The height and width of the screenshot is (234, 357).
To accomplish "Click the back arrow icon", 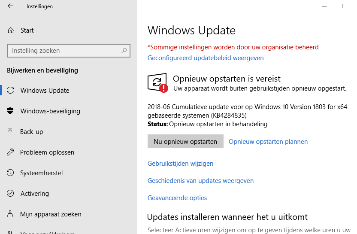I will 10,6.
